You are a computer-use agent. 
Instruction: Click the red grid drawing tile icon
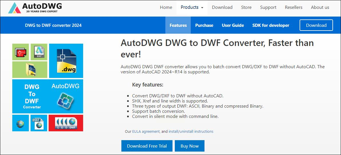pos(21,52)
